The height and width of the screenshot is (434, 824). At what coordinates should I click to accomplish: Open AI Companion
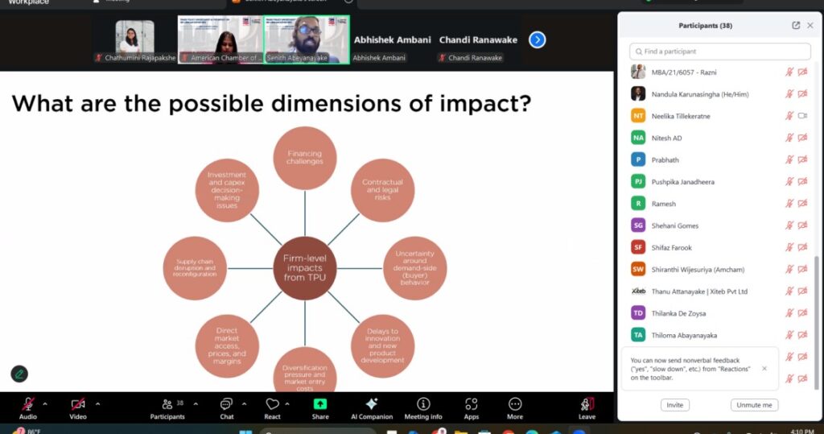(x=372, y=408)
